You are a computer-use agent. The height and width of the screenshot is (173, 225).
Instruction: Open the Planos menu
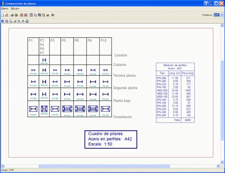pyautogui.click(x=5, y=9)
